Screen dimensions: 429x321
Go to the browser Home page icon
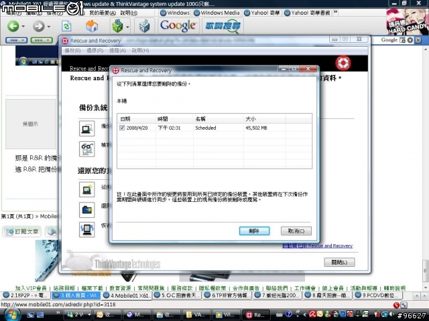[92, 27]
